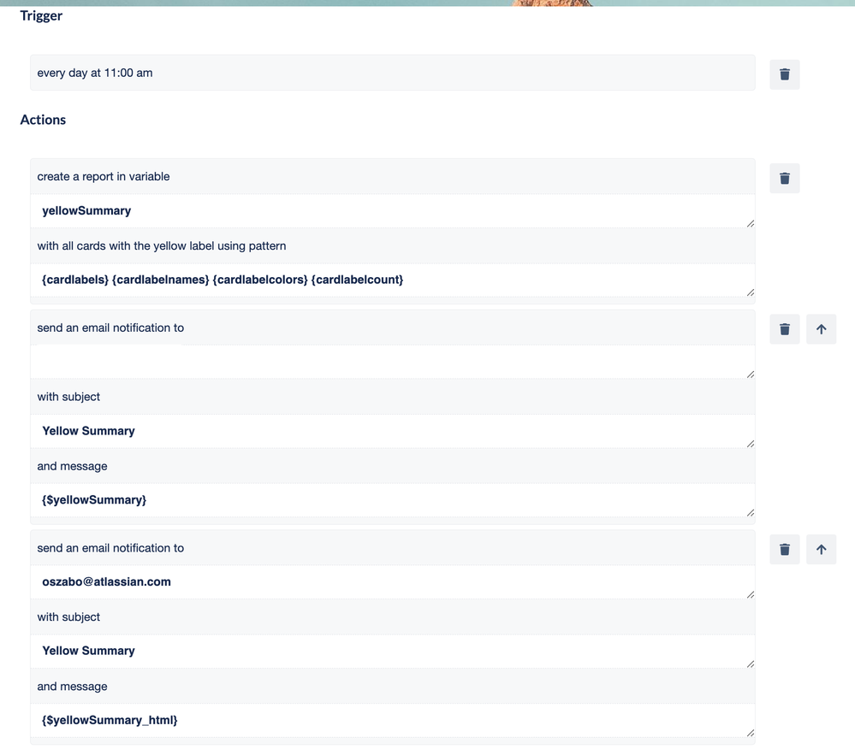This screenshot has width=855, height=755.
Task: Delete the email action addressed to oszabo@atlassian.com
Action: (784, 549)
